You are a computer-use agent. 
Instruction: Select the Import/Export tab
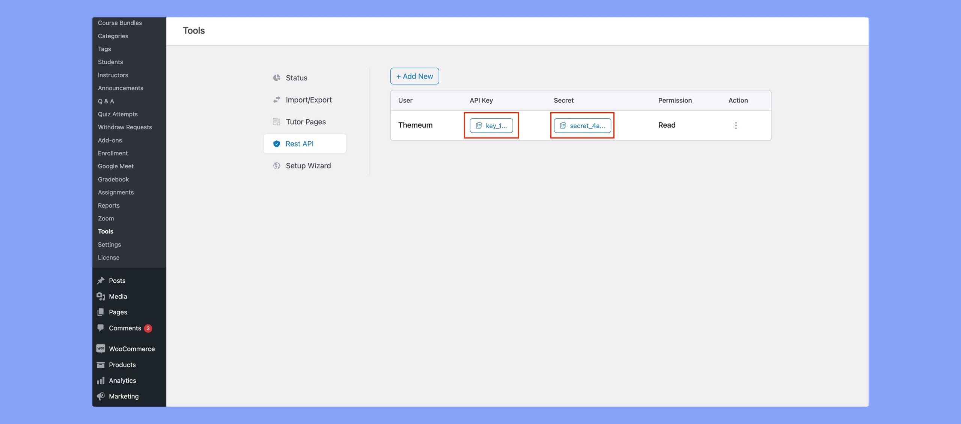click(x=309, y=100)
